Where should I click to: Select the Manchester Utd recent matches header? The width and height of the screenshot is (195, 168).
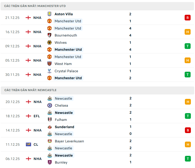35,6
